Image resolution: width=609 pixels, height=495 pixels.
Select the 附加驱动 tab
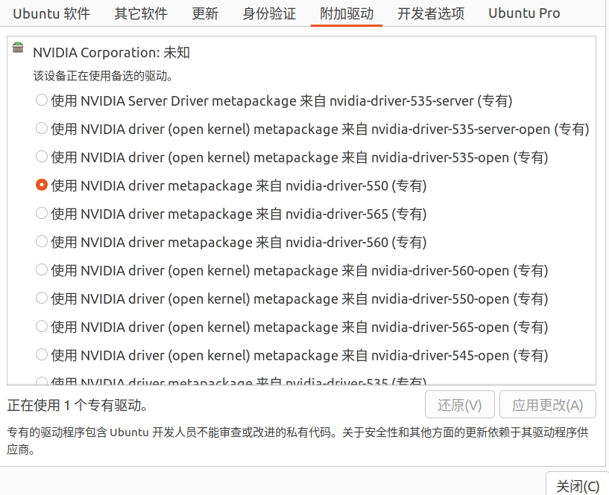(347, 13)
